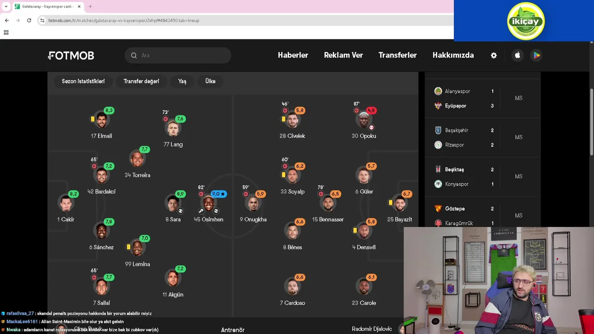Click Denswil's player avatar
594x334 pixels.
click(x=364, y=231)
